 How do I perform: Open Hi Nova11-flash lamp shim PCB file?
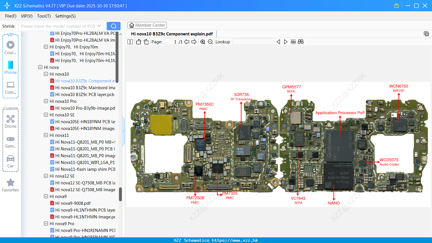(x=83, y=169)
